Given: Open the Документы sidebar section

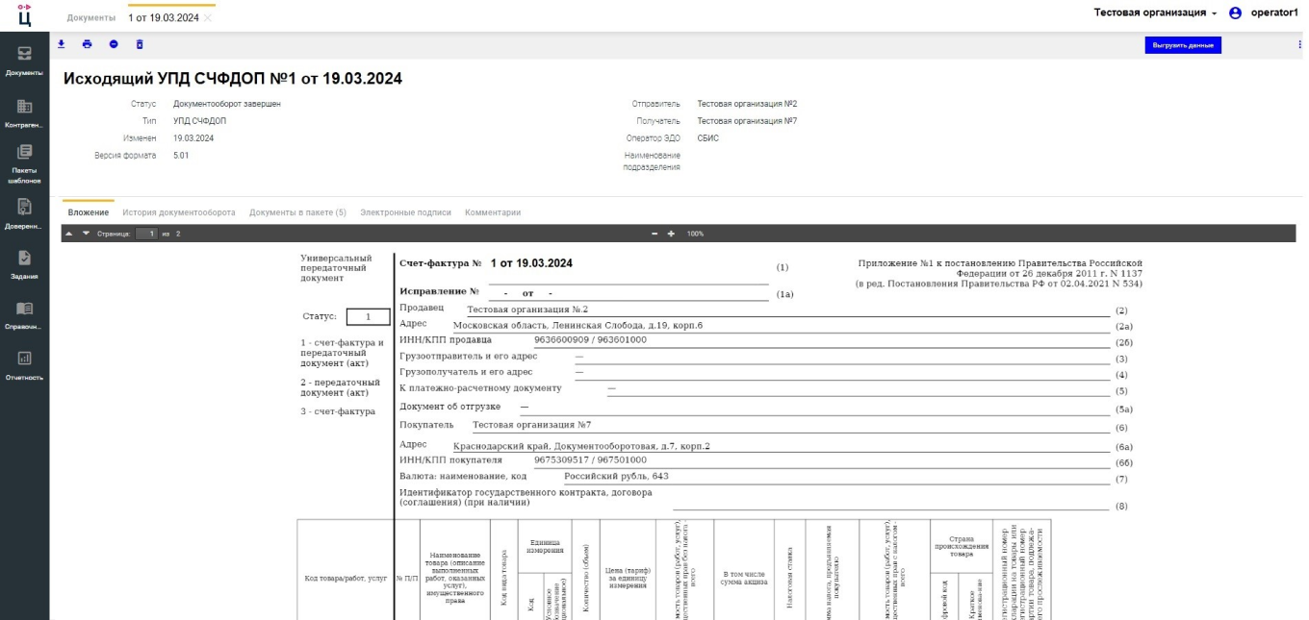Looking at the screenshot, I should (24, 60).
